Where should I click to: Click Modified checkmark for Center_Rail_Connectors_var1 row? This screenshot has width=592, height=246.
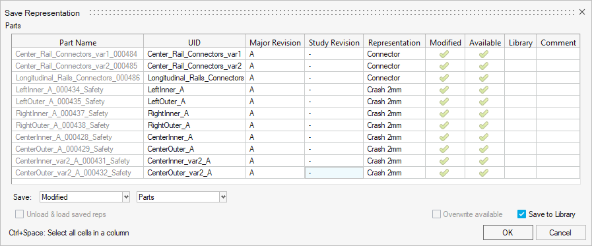click(x=445, y=54)
